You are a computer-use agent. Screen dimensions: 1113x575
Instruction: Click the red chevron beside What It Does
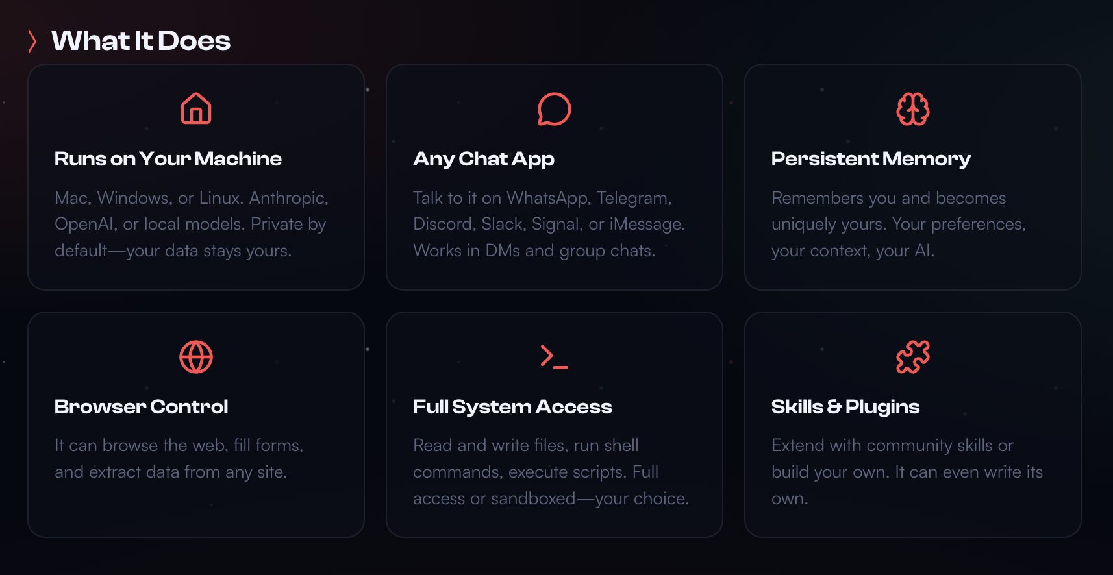point(32,41)
